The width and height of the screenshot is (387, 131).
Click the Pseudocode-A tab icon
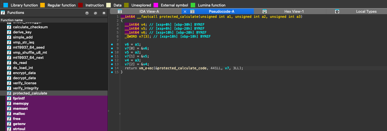point(192,12)
